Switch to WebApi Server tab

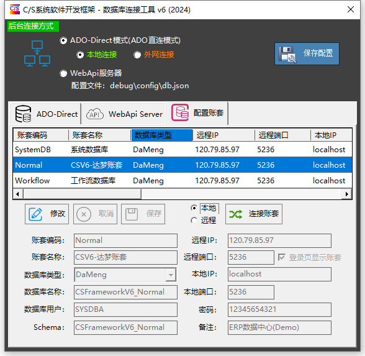point(124,114)
